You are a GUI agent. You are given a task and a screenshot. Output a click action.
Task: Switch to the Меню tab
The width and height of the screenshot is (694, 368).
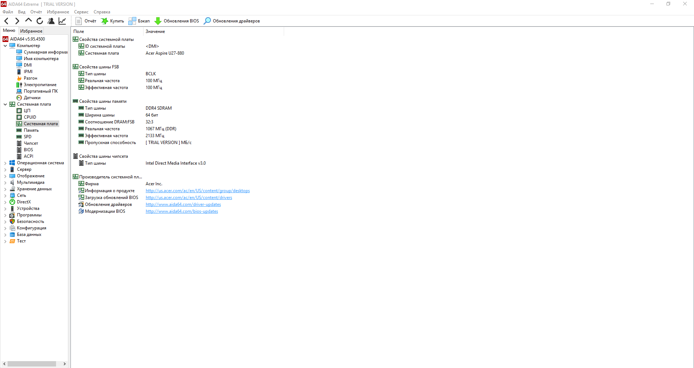click(9, 31)
